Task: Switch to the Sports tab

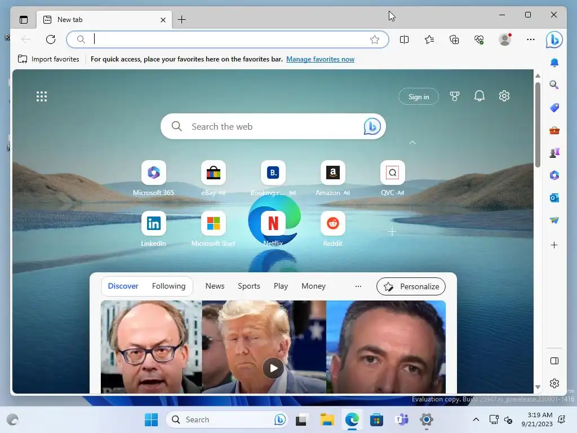Action: (248, 286)
